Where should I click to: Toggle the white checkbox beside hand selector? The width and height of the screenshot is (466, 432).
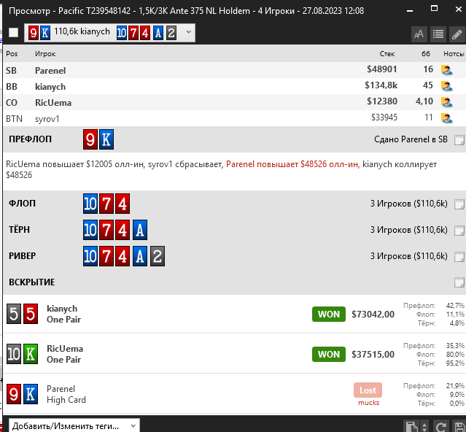click(13, 32)
